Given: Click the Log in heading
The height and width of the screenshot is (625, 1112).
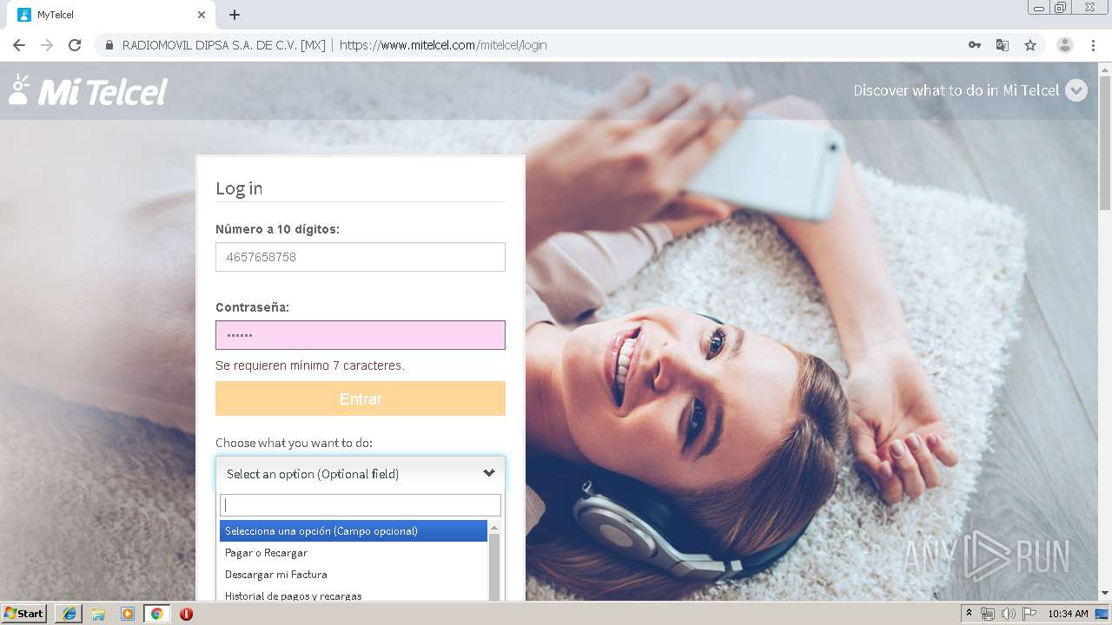Looking at the screenshot, I should click(x=239, y=188).
